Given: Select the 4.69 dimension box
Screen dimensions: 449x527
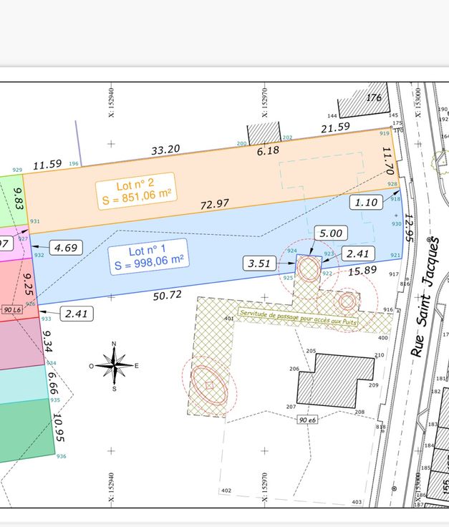Looking at the screenshot, I should tap(65, 248).
